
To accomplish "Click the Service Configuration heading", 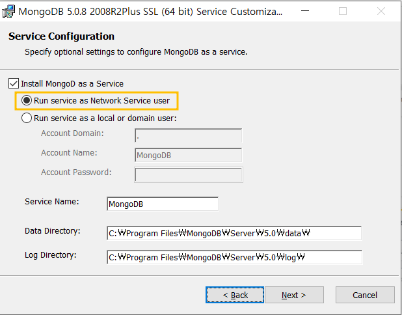I will 61,36.
